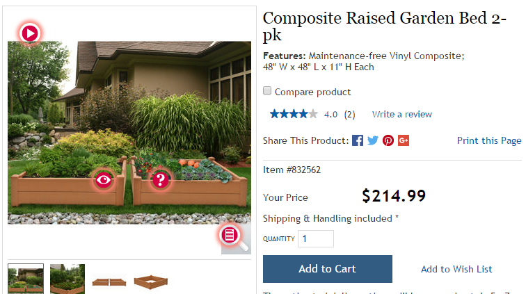Share product on Google Plus
This screenshot has width=526, height=294.
click(x=404, y=140)
